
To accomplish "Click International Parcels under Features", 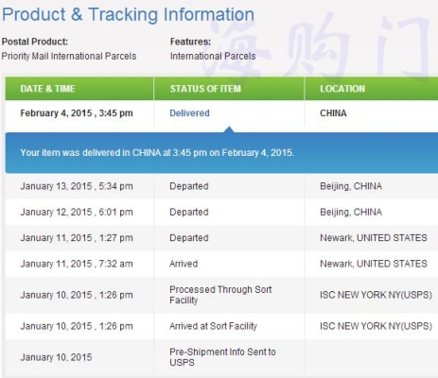I will coord(213,56).
